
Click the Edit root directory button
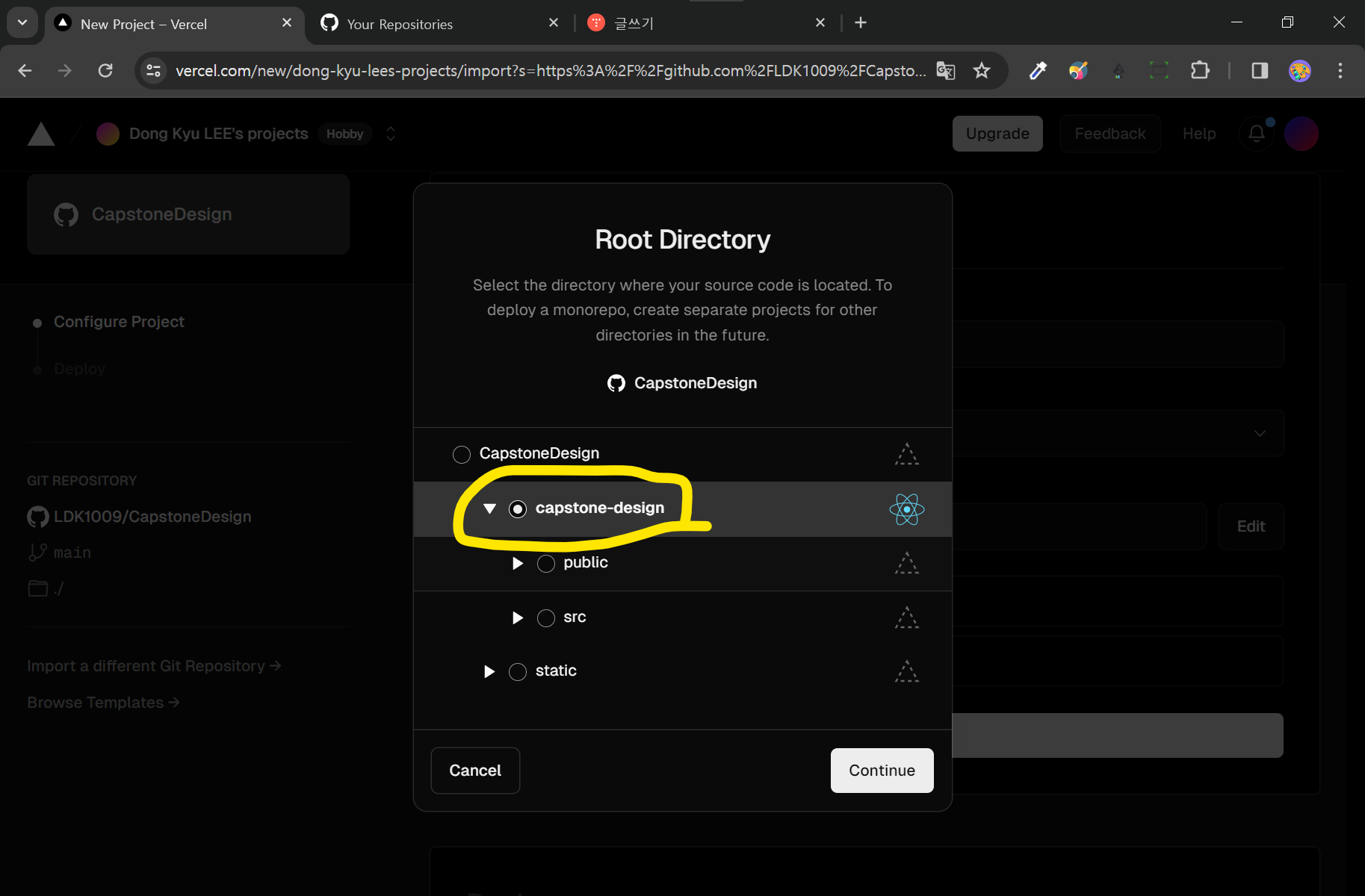pyautogui.click(x=1251, y=526)
